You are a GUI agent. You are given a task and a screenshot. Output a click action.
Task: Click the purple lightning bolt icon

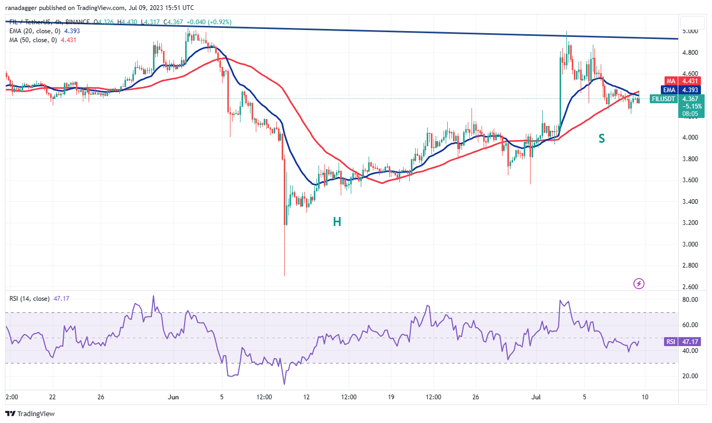[x=639, y=284]
